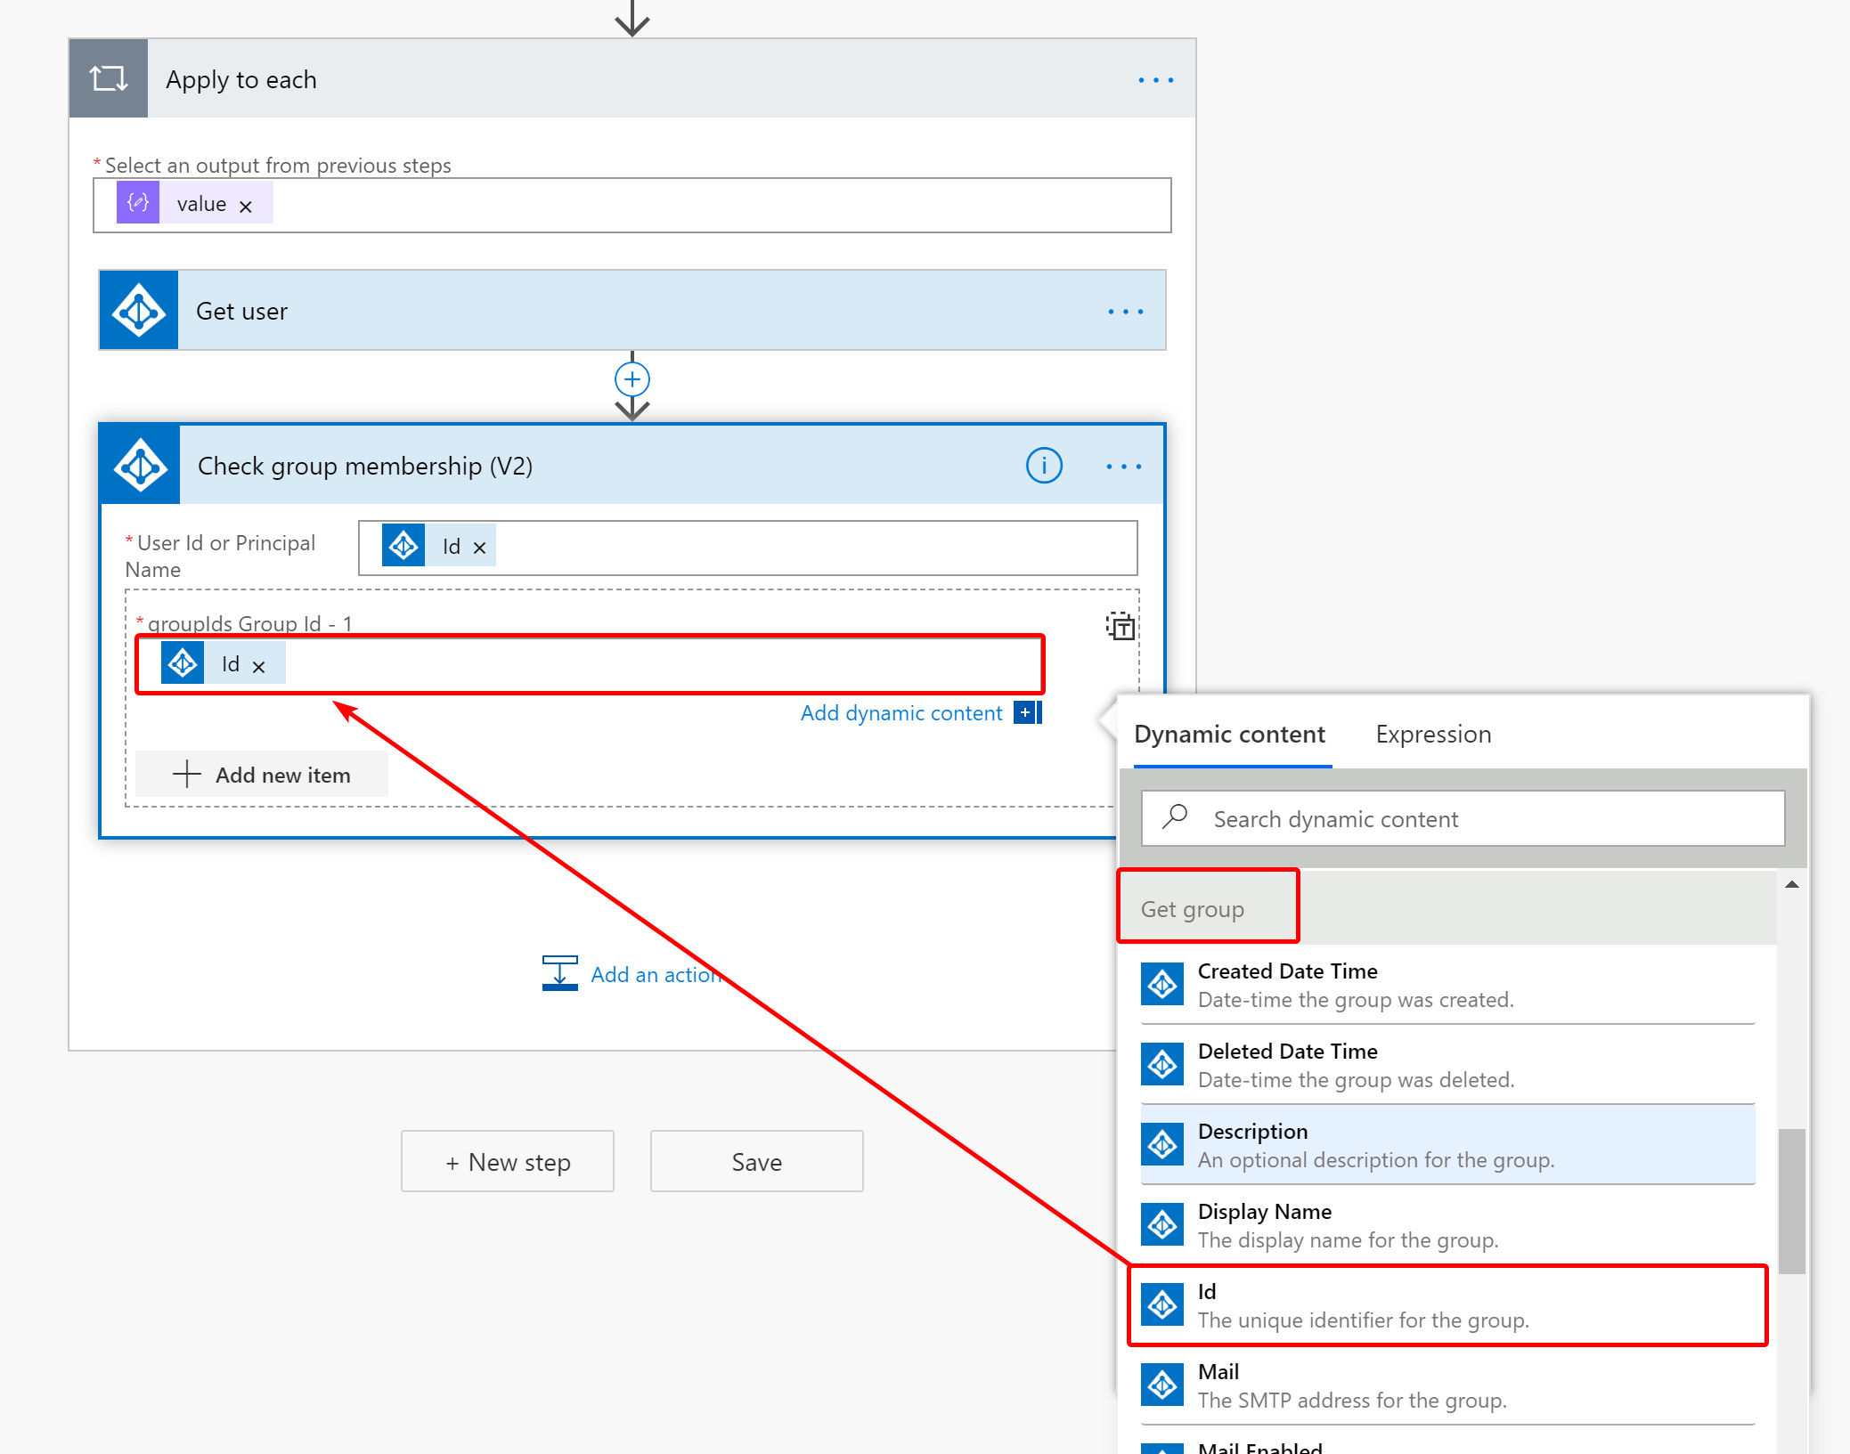Viewport: 1850px width, 1454px height.
Task: Click the insert step plus circle icon
Action: 632,380
